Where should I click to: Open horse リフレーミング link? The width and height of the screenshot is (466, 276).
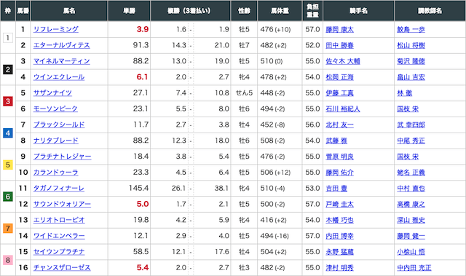pyautogui.click(x=56, y=29)
